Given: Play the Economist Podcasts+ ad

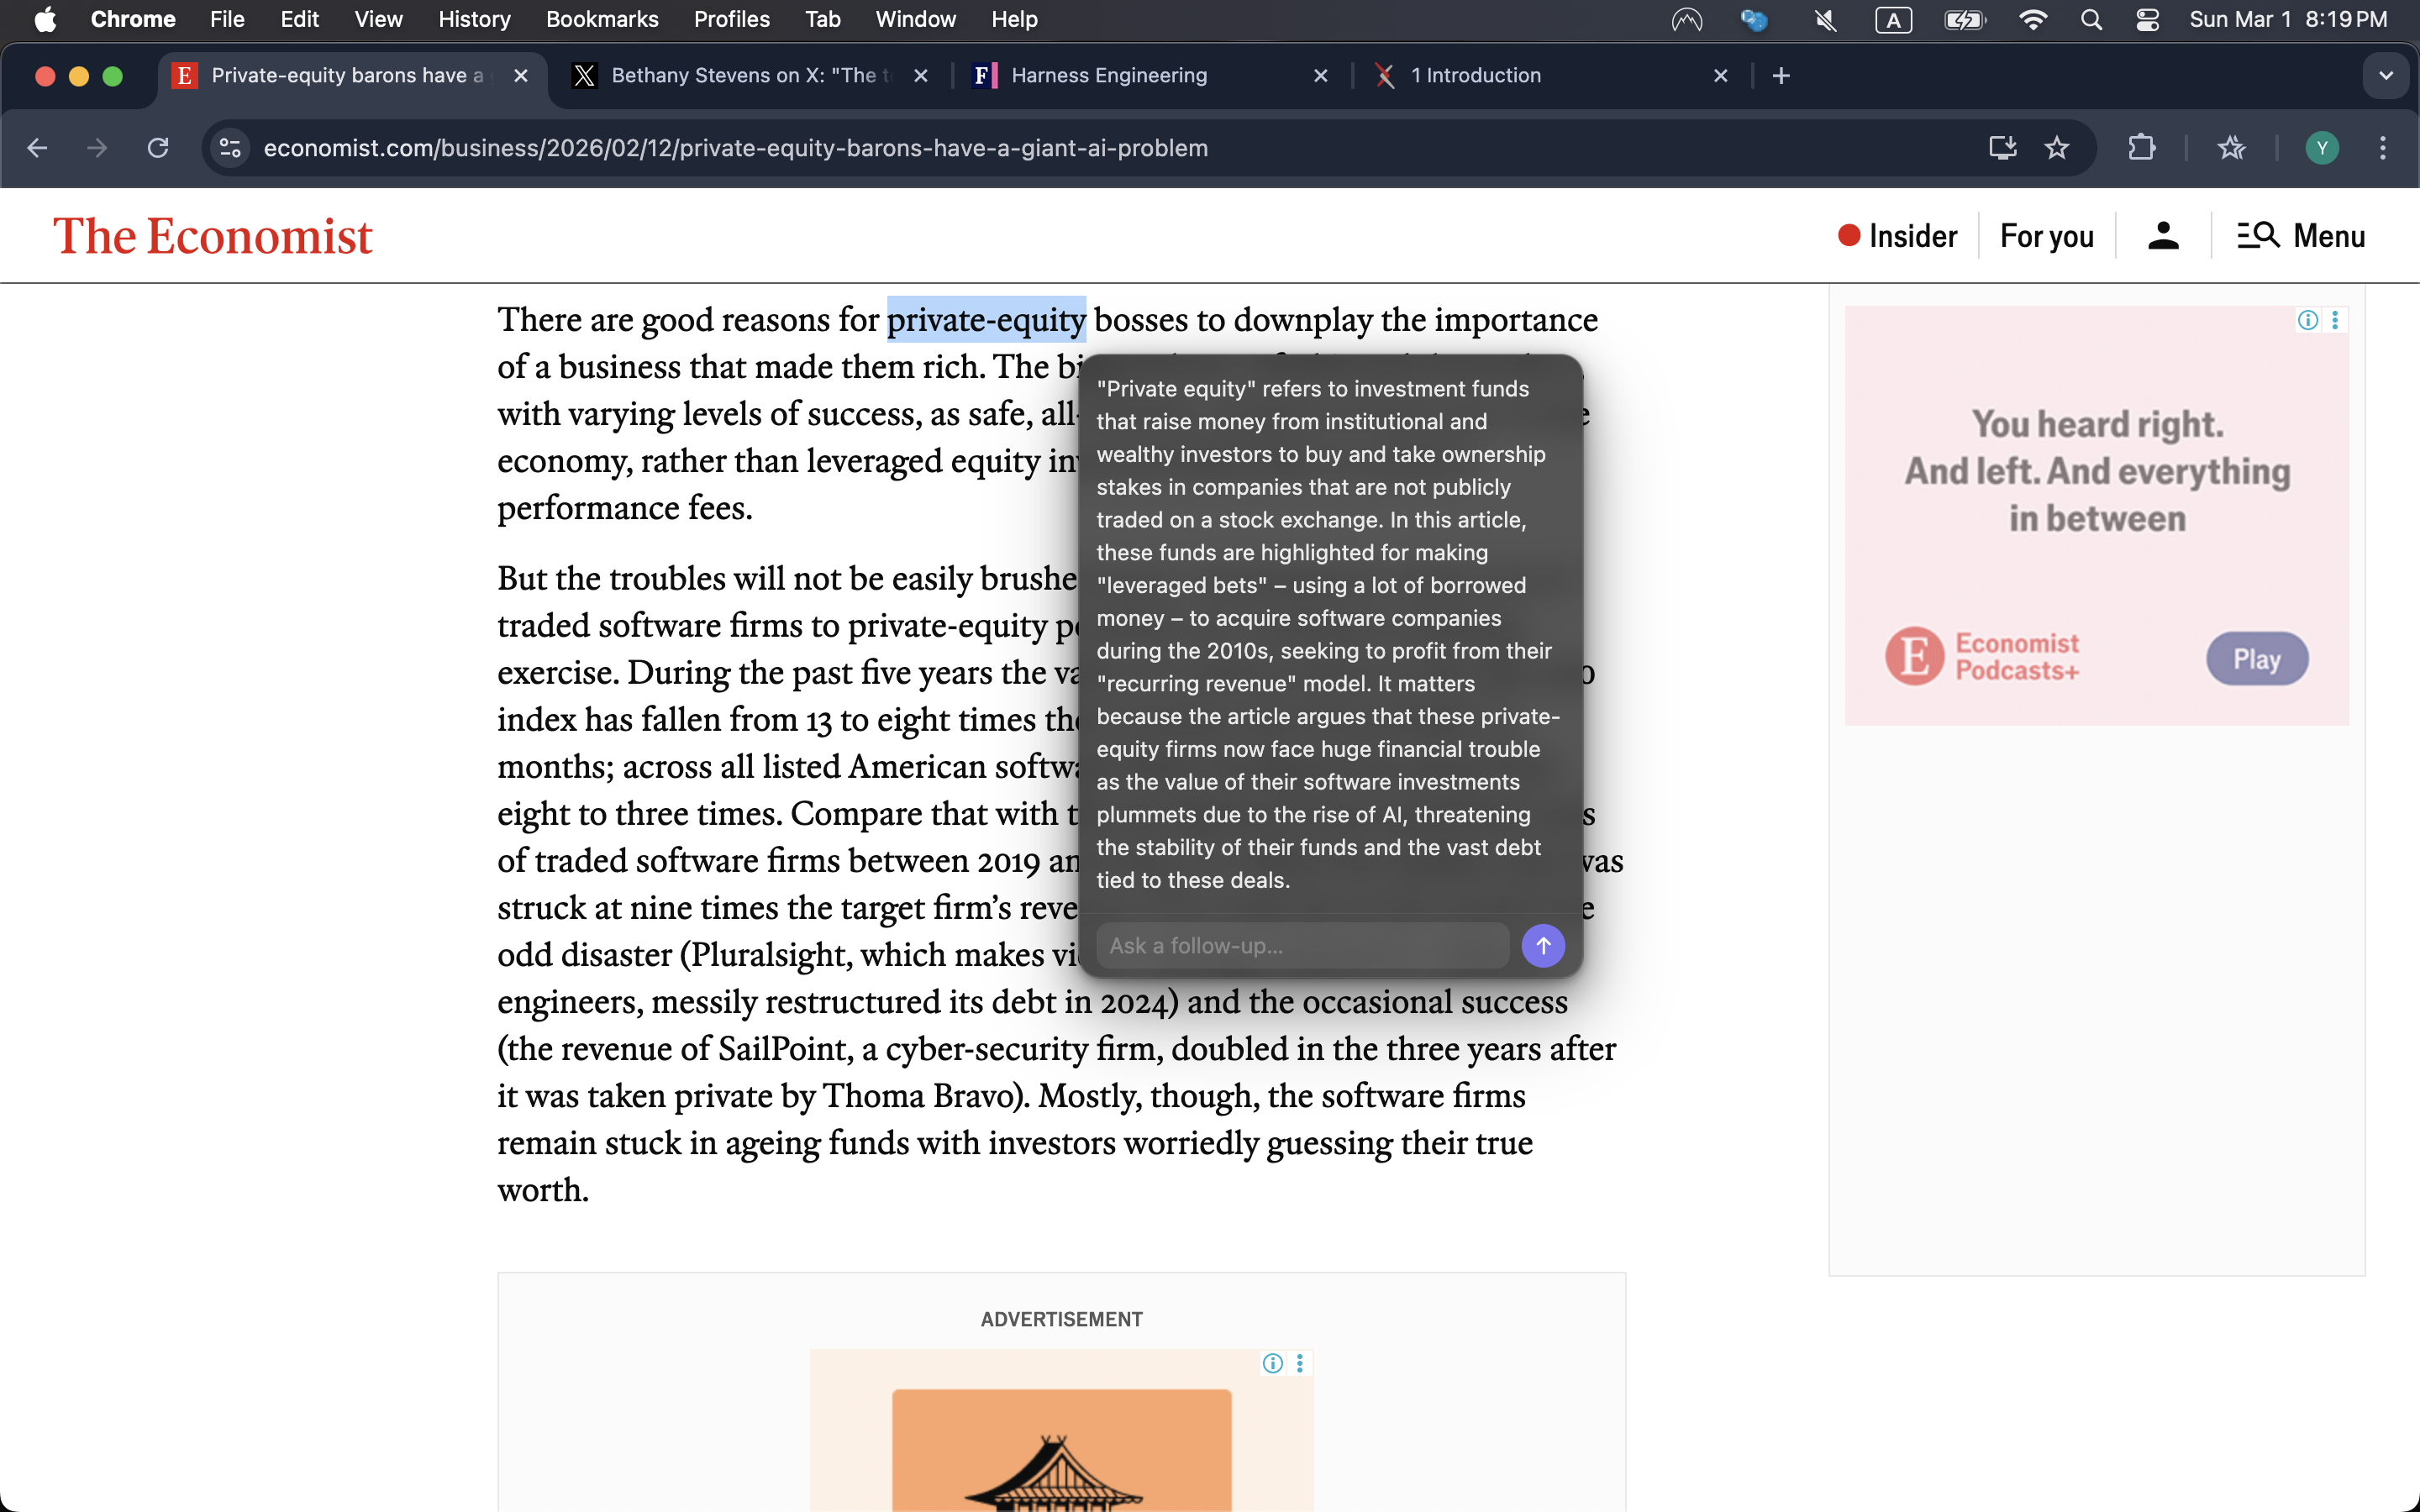Looking at the screenshot, I should tap(2255, 658).
